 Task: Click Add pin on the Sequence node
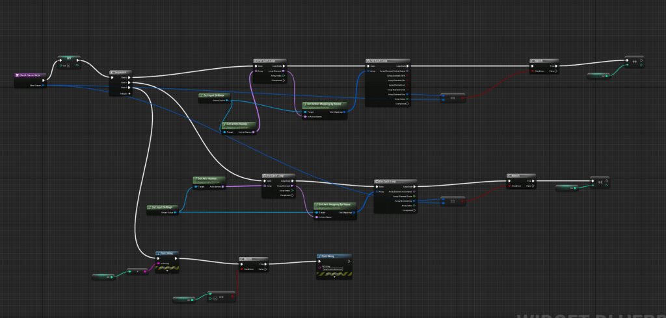click(129, 94)
